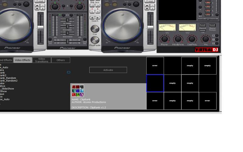Click the rewind search button
Screen dimensions: 243x152
click(92, 18)
